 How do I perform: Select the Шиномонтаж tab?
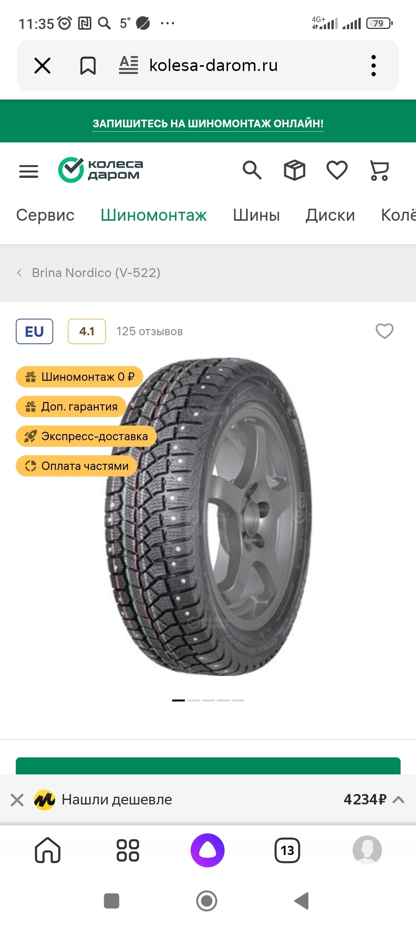(154, 215)
